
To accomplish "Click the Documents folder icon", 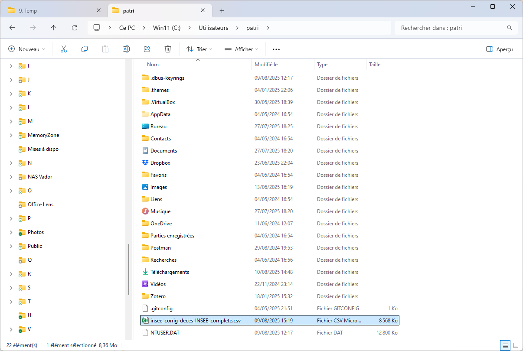I will tap(145, 151).
